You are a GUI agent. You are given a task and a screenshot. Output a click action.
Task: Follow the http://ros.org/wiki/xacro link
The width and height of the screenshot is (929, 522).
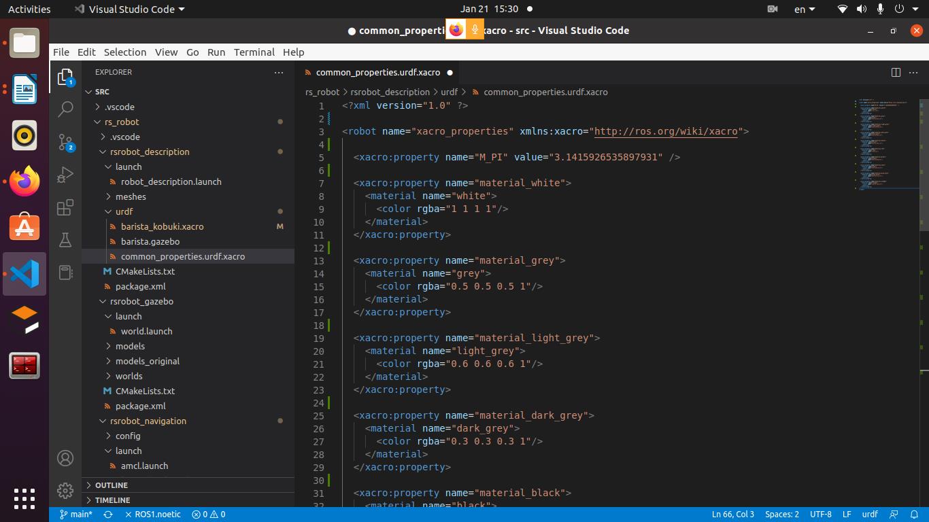click(666, 131)
